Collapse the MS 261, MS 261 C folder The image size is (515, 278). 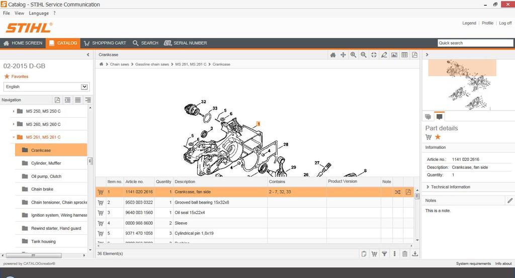click(x=14, y=137)
